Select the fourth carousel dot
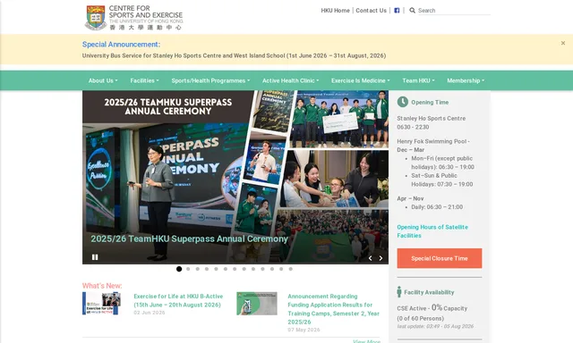Image resolution: width=573 pixels, height=343 pixels. point(207,269)
